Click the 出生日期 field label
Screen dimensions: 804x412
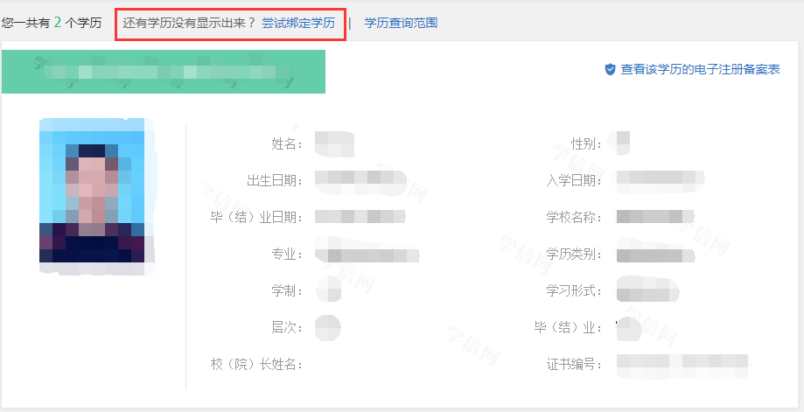click(275, 180)
